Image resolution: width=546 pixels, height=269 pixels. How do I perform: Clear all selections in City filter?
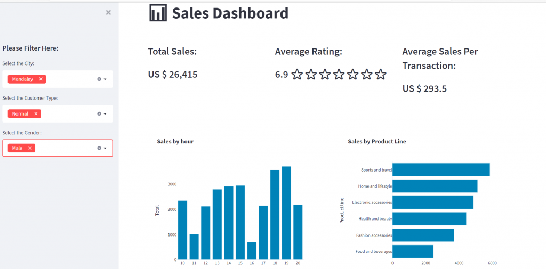(99, 79)
